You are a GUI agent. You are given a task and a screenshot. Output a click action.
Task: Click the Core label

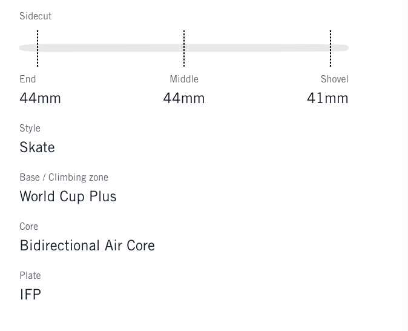click(x=28, y=227)
